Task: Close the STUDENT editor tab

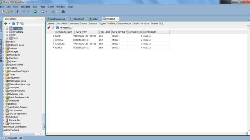Action: point(117,19)
